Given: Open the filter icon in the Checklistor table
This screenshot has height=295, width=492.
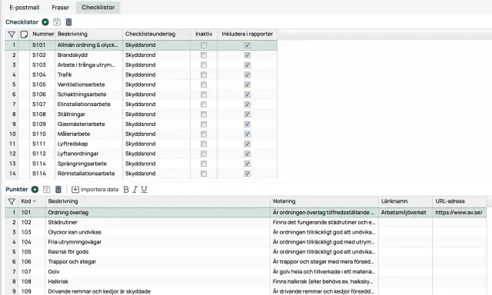Looking at the screenshot, I should (x=12, y=34).
